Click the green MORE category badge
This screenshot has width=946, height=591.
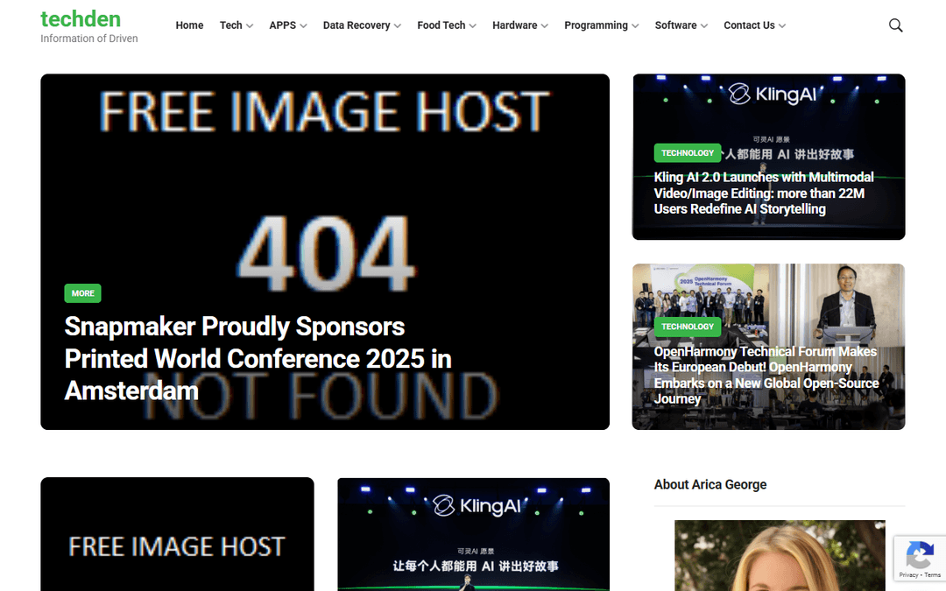coord(82,293)
